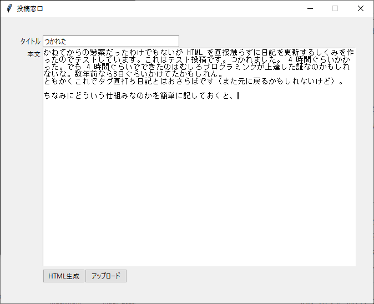Image resolution: width=374 pixels, height=304 pixels.
Task: Click the feather icon in the title bar
Action: 8,8
